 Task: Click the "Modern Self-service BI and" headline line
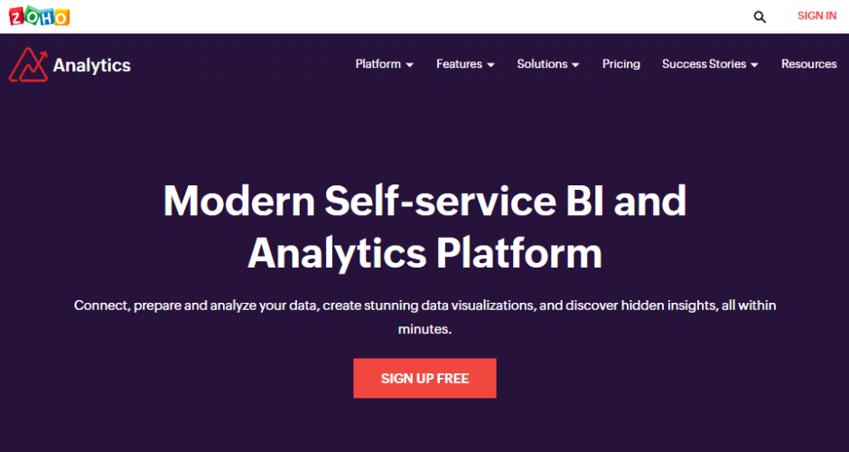(x=424, y=201)
